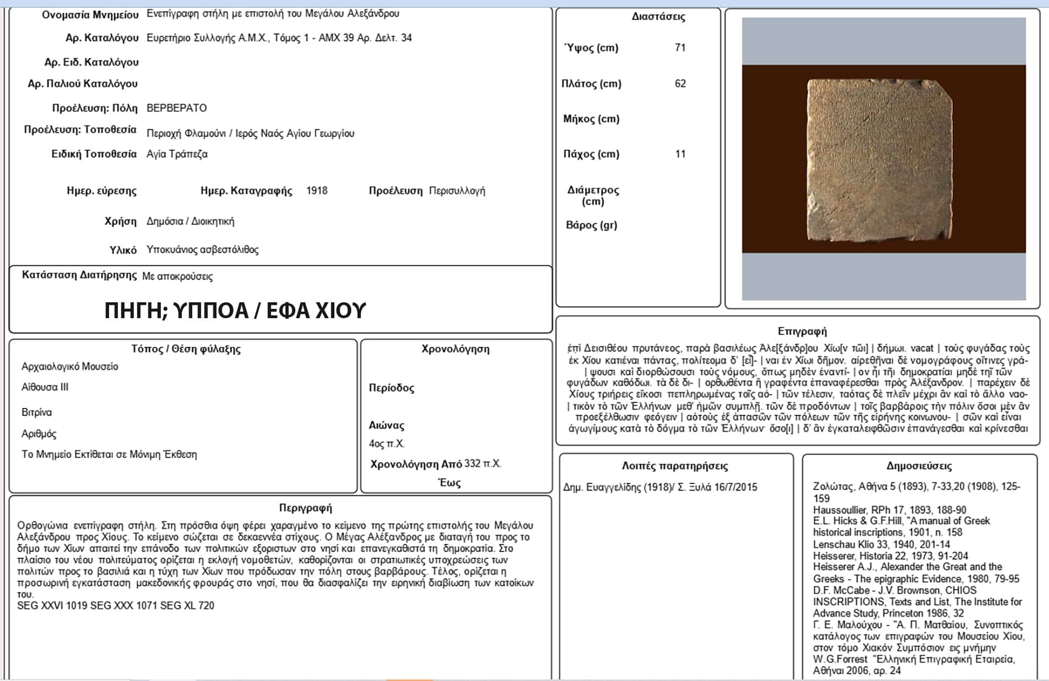Click the Λοιπές παρατηρήσεις notes entry
The image size is (1049, 681).
tap(660, 487)
